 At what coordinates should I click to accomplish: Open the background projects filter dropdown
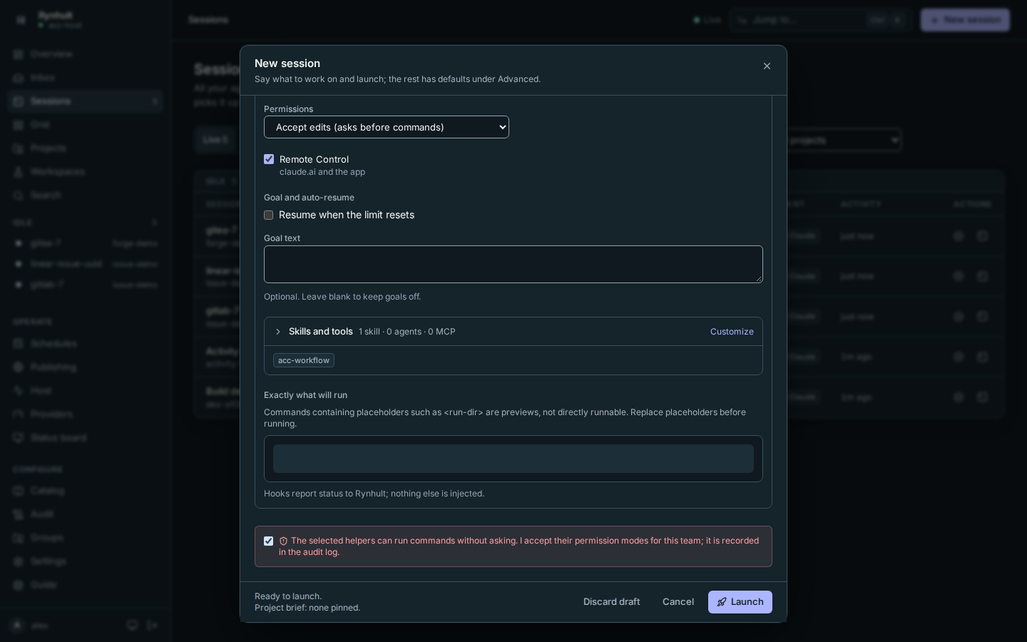[844, 141]
